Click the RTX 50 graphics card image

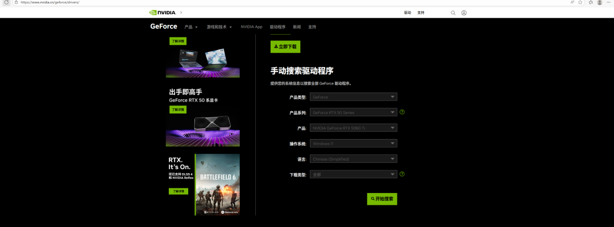[x=203, y=131]
